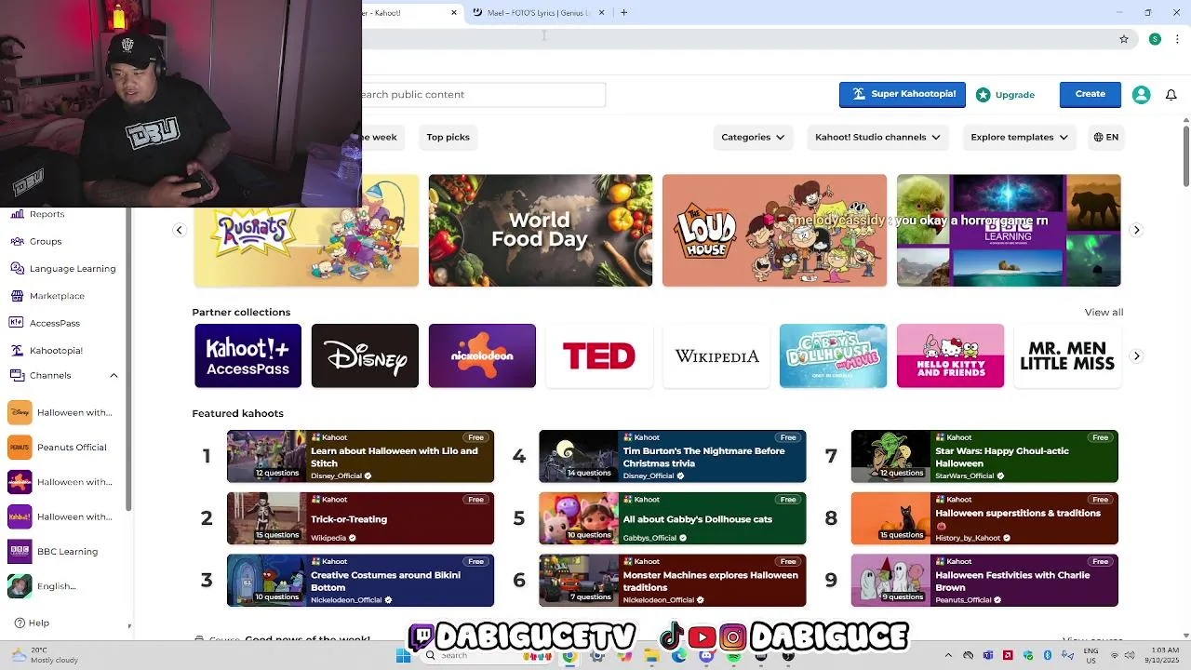
Task: Open AccessPass in the sidebar
Action: pyautogui.click(x=54, y=323)
